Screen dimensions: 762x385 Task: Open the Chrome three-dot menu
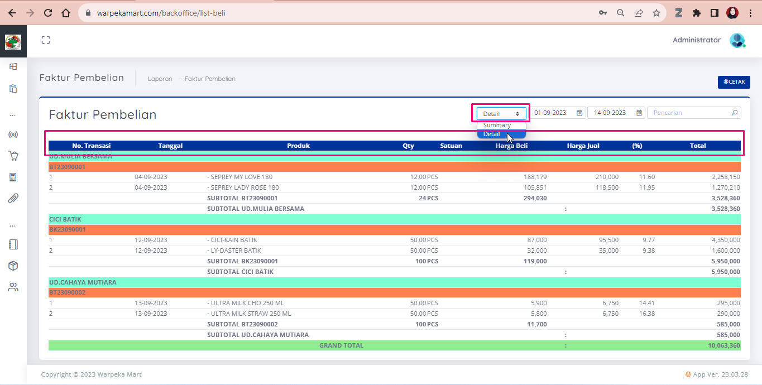[x=750, y=13]
